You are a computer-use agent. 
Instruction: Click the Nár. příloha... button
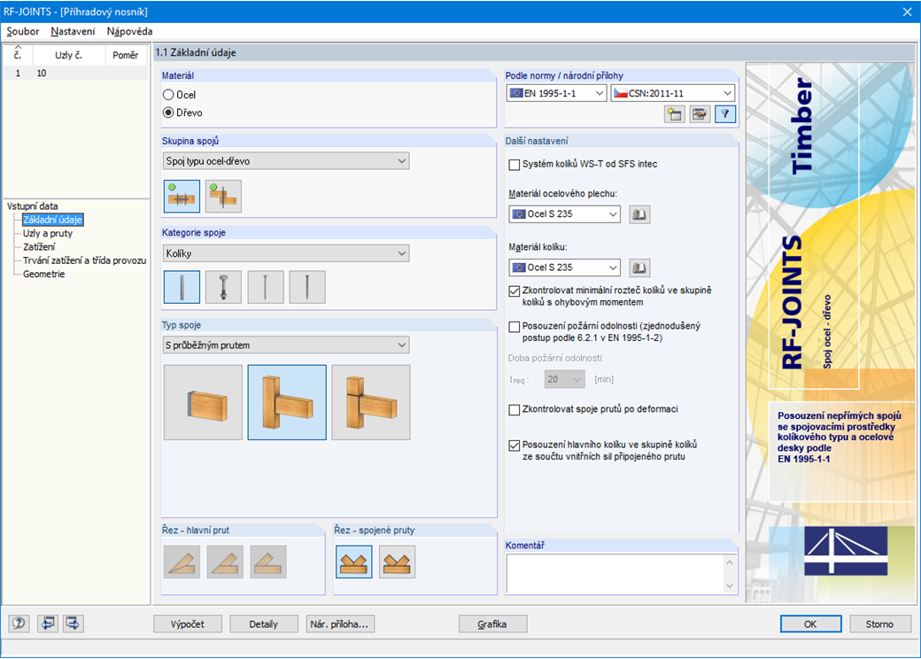click(x=340, y=624)
